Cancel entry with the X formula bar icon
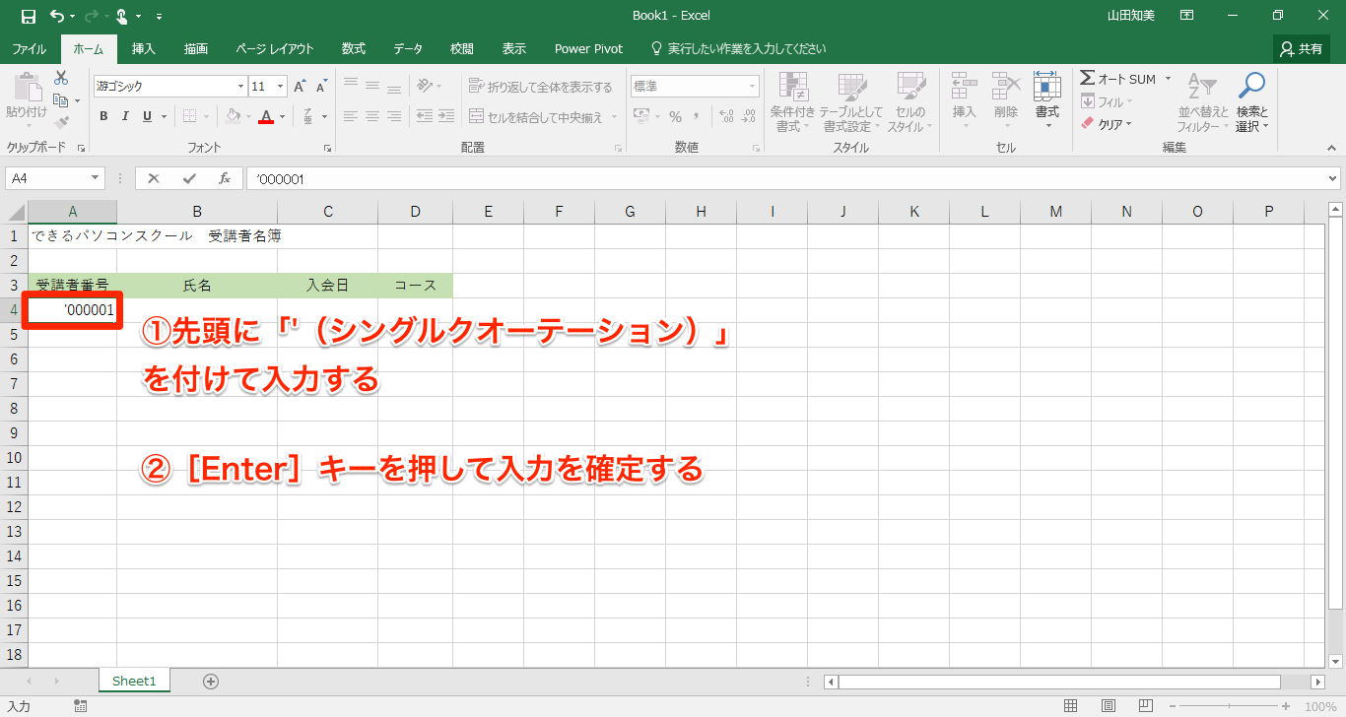1346x717 pixels. 153,178
